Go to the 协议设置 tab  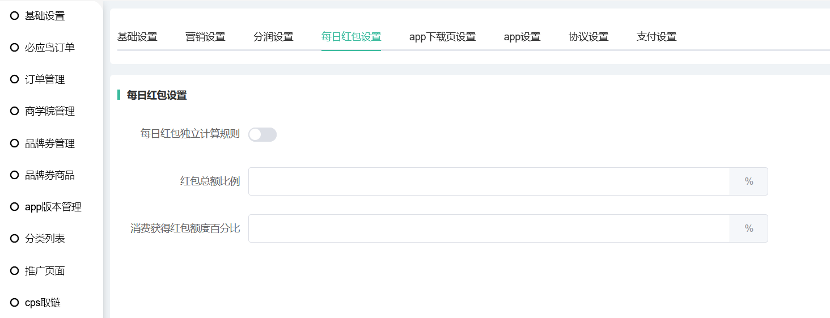(588, 37)
